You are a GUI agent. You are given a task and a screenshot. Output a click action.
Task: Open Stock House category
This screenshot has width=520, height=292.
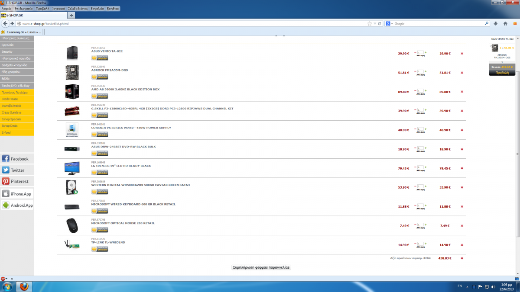point(17,99)
